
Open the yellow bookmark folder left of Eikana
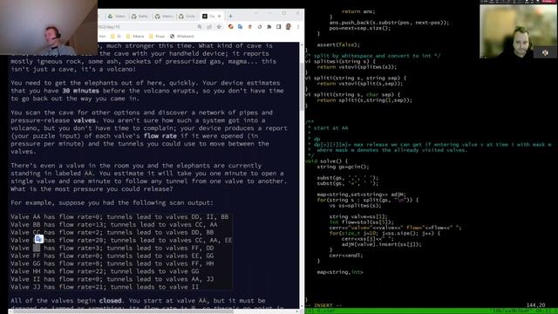coord(116,37)
